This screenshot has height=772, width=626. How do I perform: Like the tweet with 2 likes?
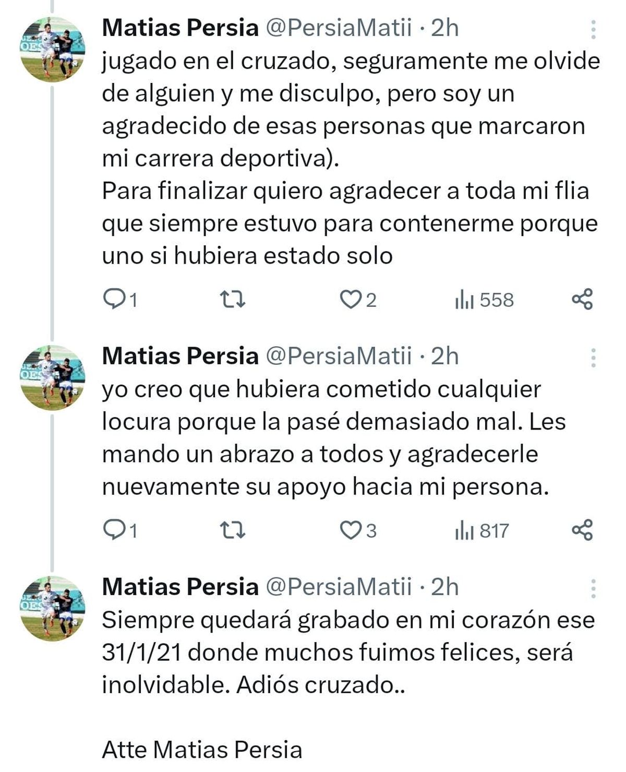point(350,300)
